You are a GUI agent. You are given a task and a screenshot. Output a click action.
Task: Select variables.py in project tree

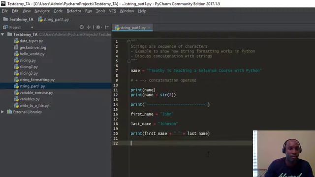pos(30,99)
